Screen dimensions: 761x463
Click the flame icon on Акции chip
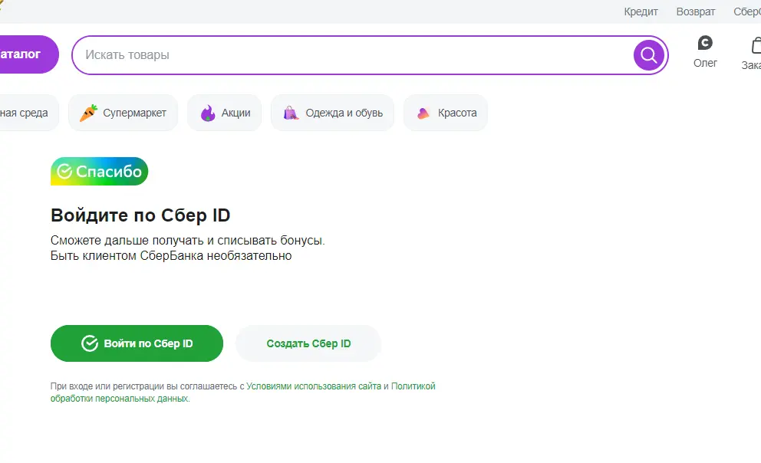point(208,113)
